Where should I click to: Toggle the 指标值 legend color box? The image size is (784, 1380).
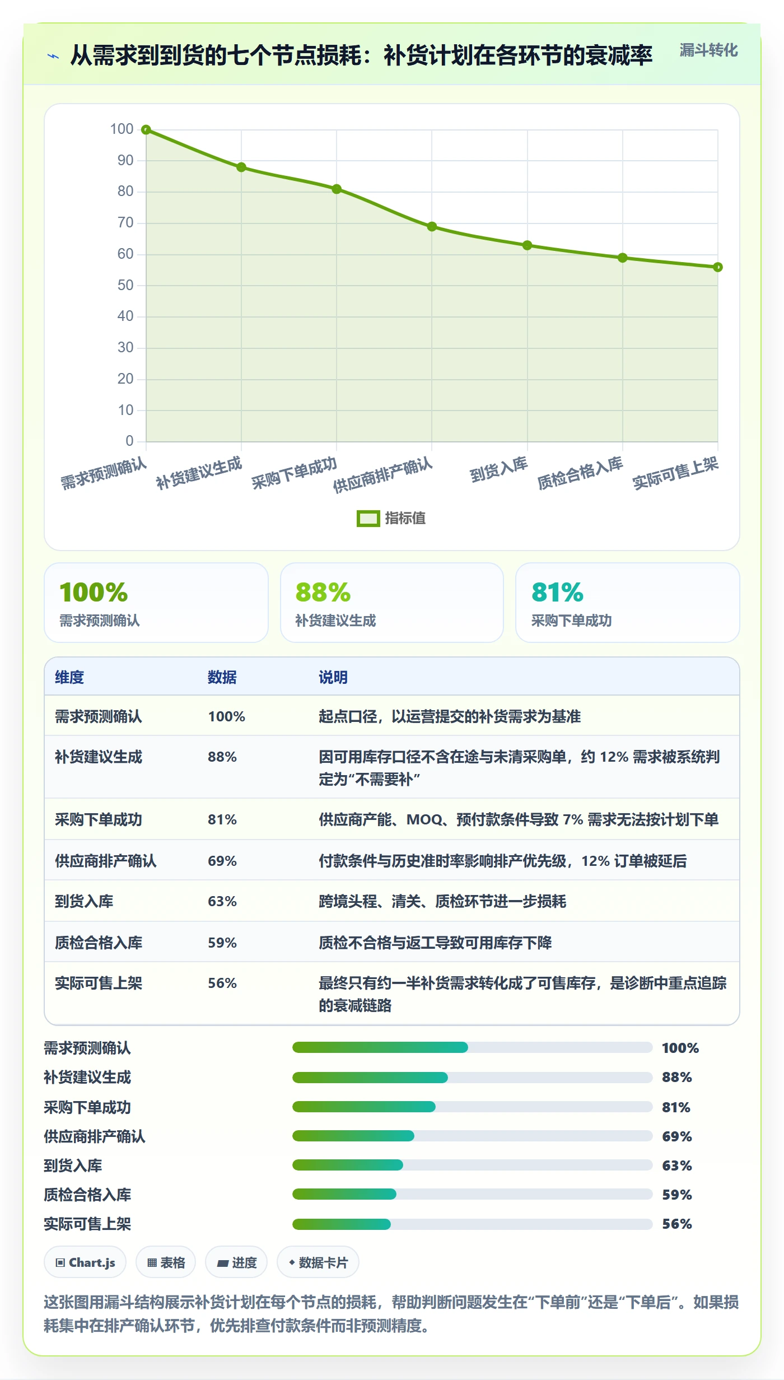(x=368, y=519)
